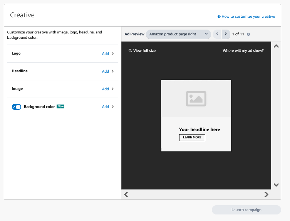Expand the Image row chevron

coord(113,89)
